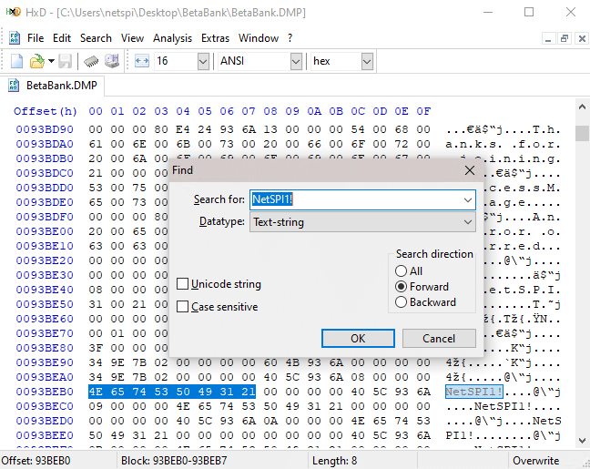Click the Open RAM chip icon
This screenshot has height=469, width=590.
(91, 61)
